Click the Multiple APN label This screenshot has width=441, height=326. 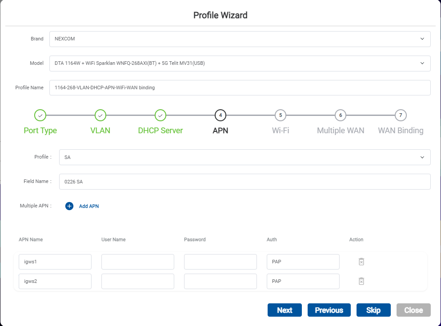pyautogui.click(x=36, y=206)
